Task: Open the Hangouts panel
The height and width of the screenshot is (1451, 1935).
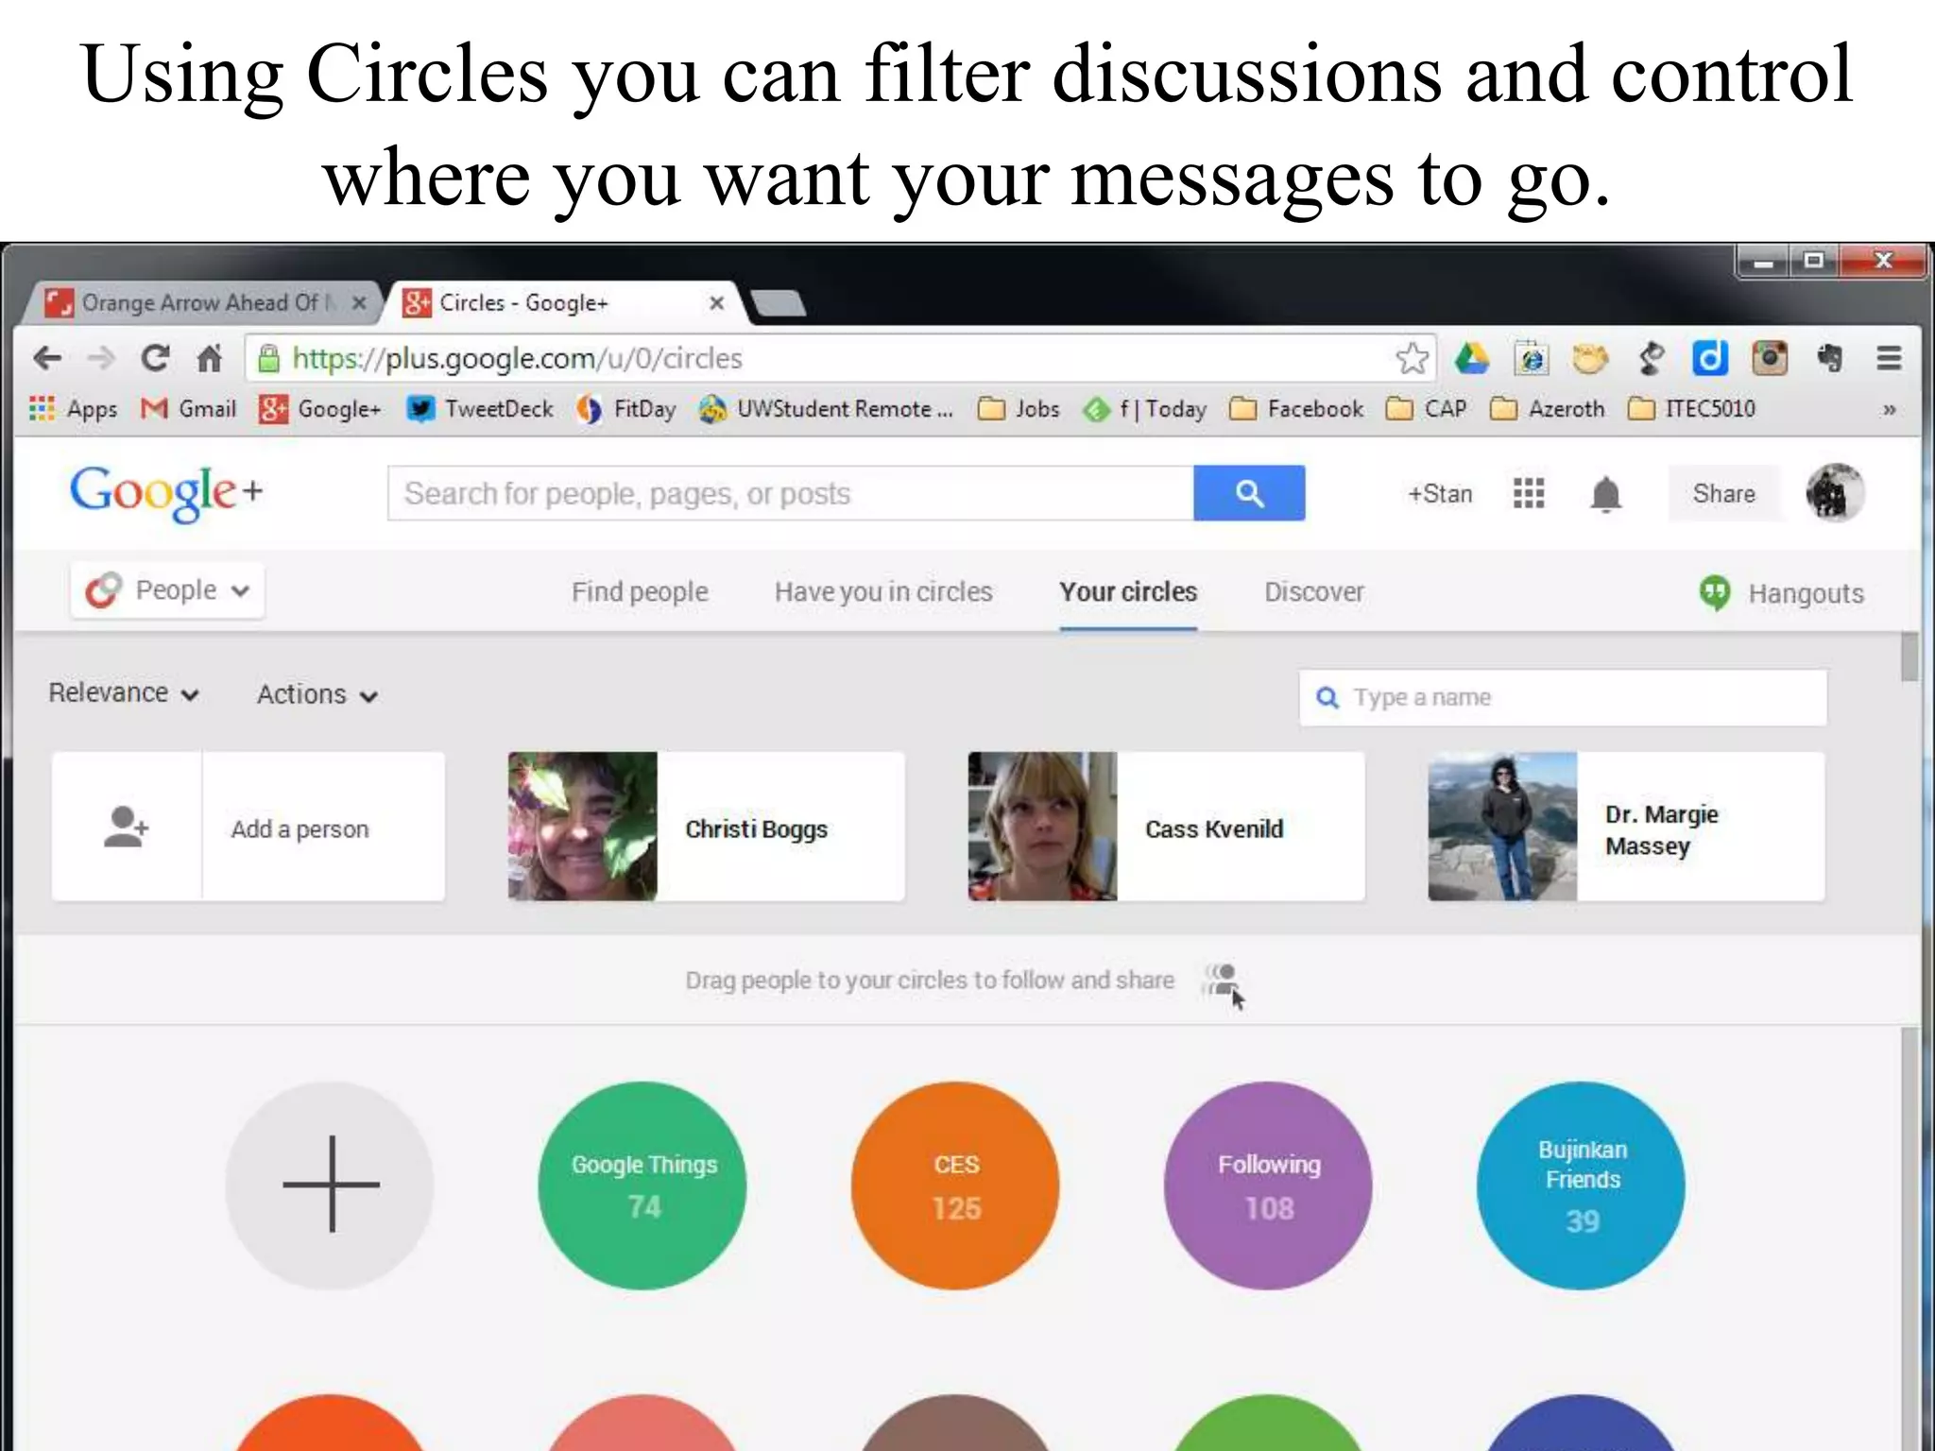Action: pos(1782,593)
